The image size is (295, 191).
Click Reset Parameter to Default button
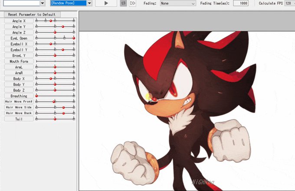pos(32,14)
